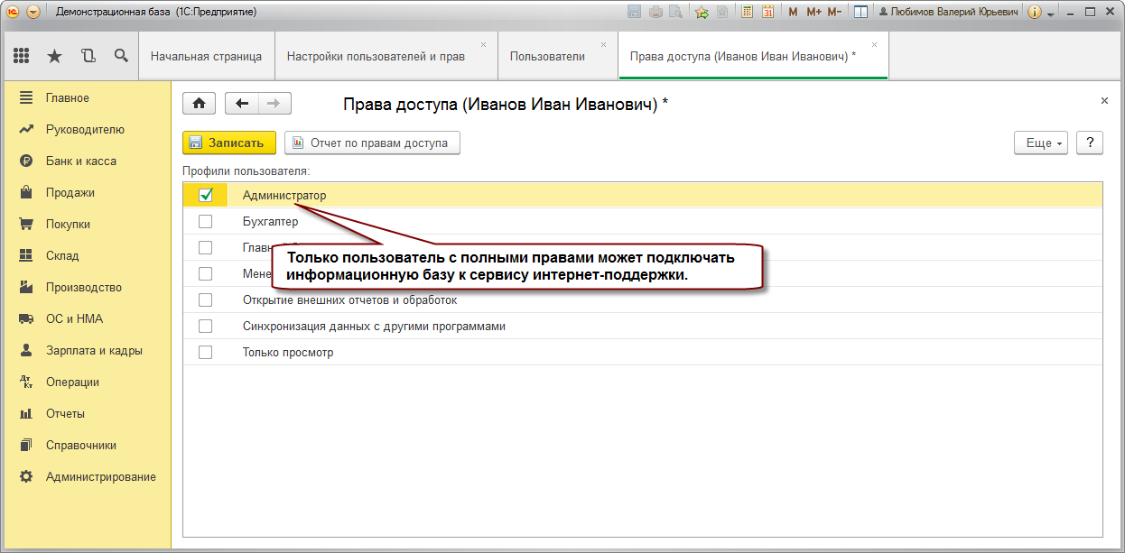
Task: Open the dropdown arrow next to info icon
Action: 1051,14
